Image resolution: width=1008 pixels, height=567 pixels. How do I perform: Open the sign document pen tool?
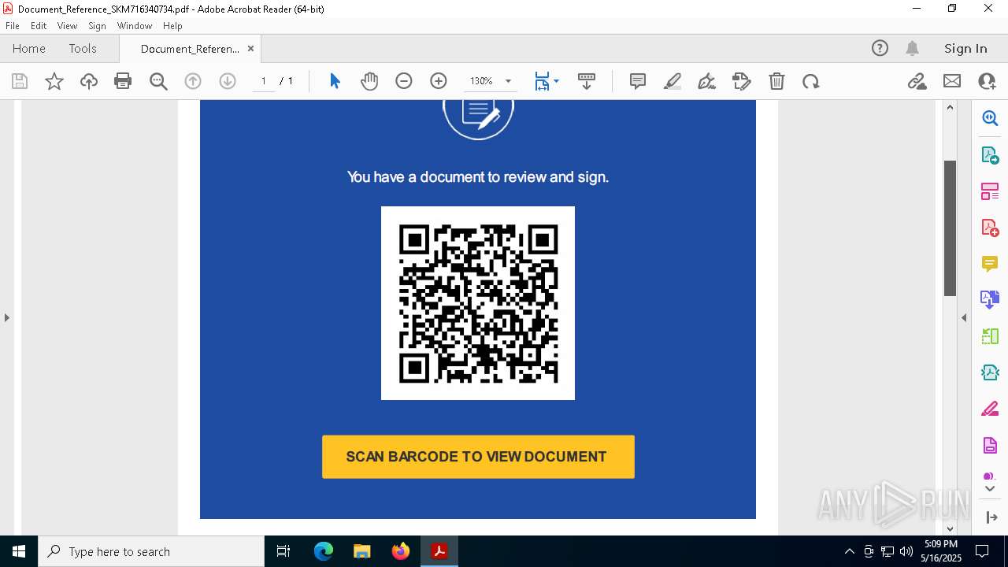point(707,81)
